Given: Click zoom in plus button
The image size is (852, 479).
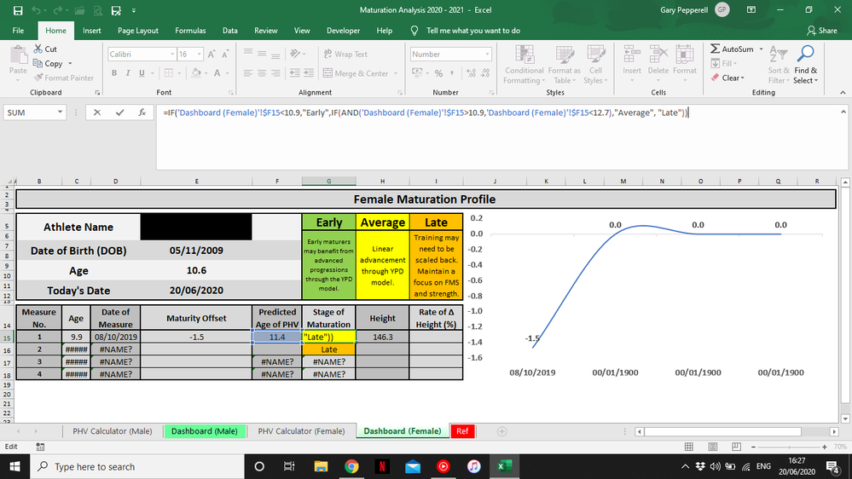Looking at the screenshot, I should pos(825,447).
